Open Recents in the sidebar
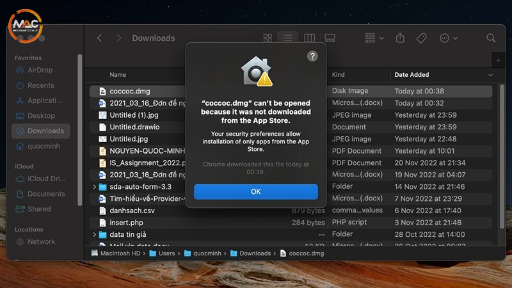 (40, 85)
